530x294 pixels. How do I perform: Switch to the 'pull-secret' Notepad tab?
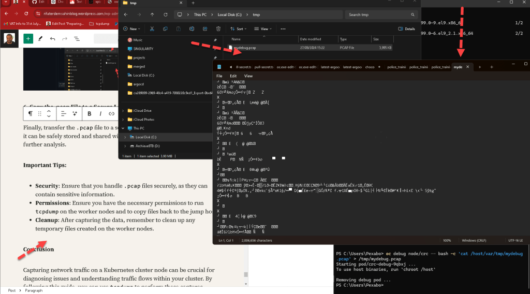point(263,67)
